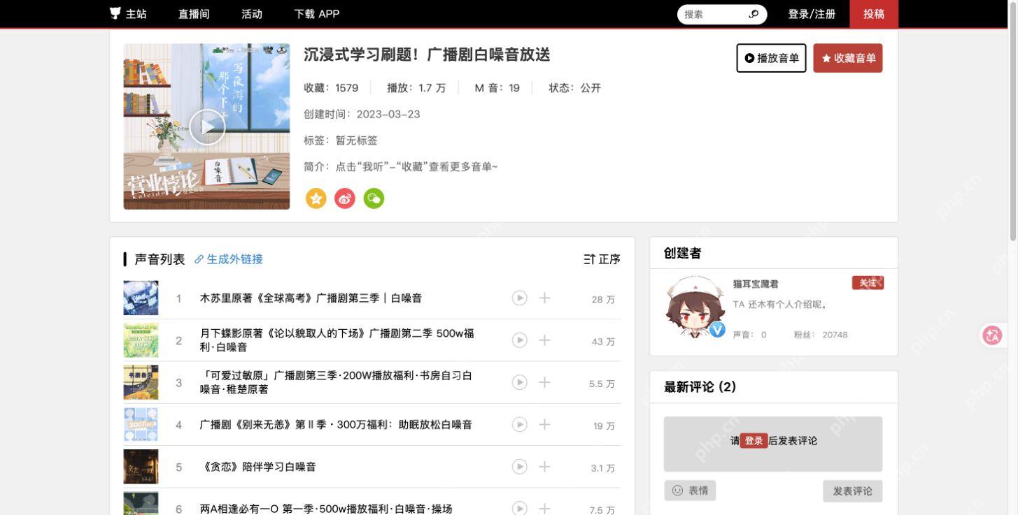Play track 4 别来无恙
Image resolution: width=1018 pixels, height=515 pixels.
pos(519,424)
